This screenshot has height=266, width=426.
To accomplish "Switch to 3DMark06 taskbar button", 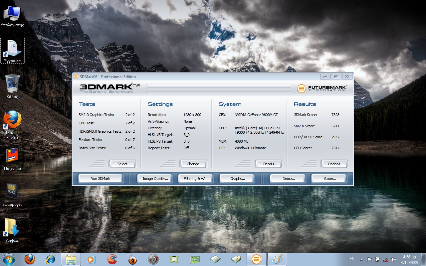I will click(x=256, y=259).
